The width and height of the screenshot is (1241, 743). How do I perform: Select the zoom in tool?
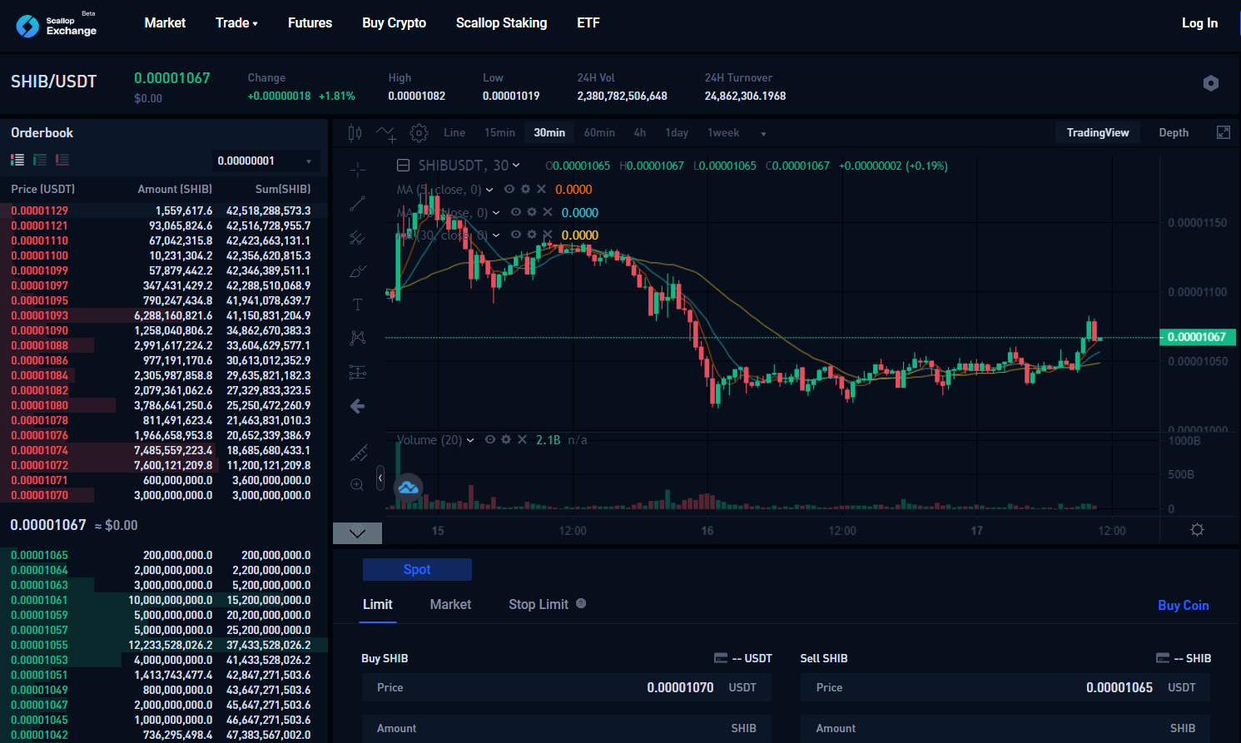tap(358, 485)
